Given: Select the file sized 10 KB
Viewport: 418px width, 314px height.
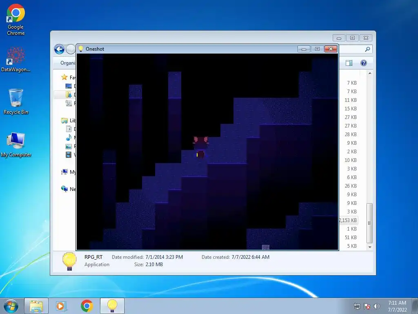Looking at the screenshot, I should pyautogui.click(x=351, y=160).
